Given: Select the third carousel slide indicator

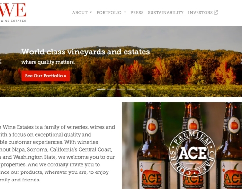Looking at the screenshot, I should (121, 89).
